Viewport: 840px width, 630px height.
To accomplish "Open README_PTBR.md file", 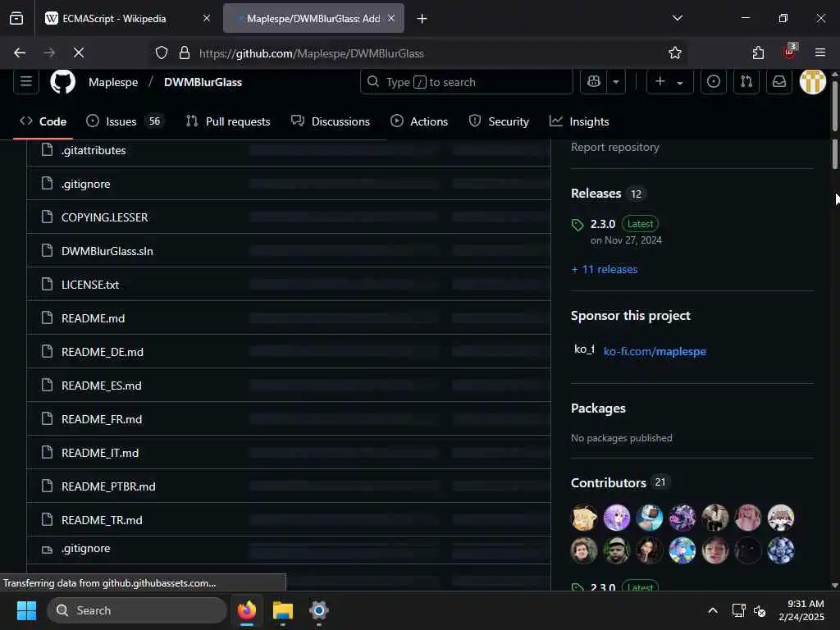I will tap(108, 487).
